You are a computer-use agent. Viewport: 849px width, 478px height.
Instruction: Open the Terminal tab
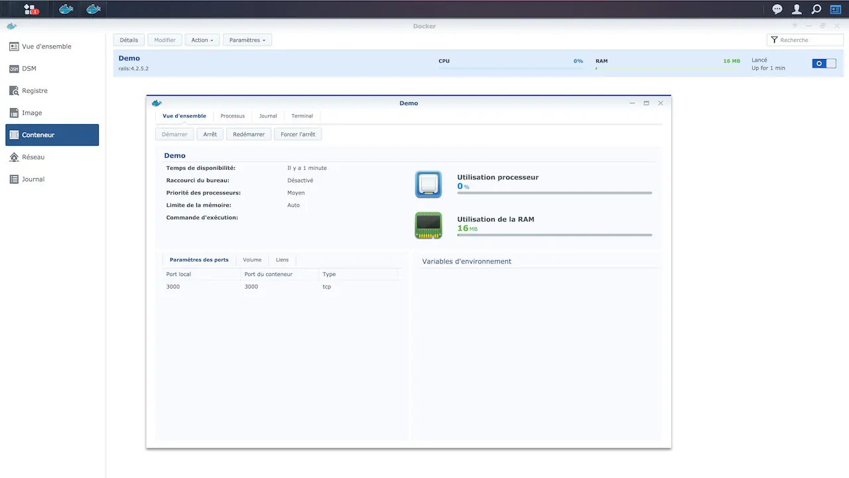pos(302,116)
